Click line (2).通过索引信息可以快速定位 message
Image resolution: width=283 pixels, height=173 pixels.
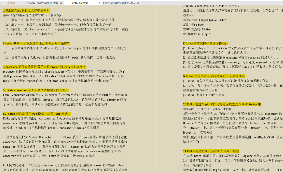[231, 57]
